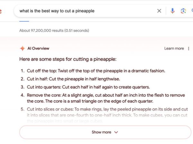Clear the search query with the X icon
This screenshot has width=193, height=144.
click(159, 11)
